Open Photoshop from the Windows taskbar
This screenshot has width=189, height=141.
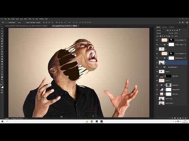pyautogui.click(x=97, y=121)
